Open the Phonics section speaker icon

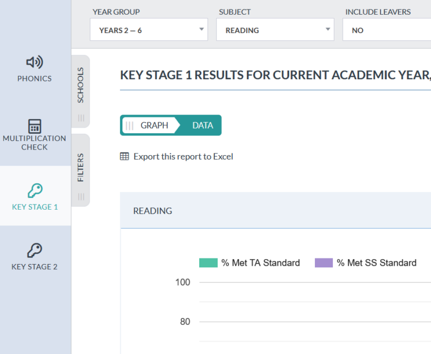click(x=35, y=62)
